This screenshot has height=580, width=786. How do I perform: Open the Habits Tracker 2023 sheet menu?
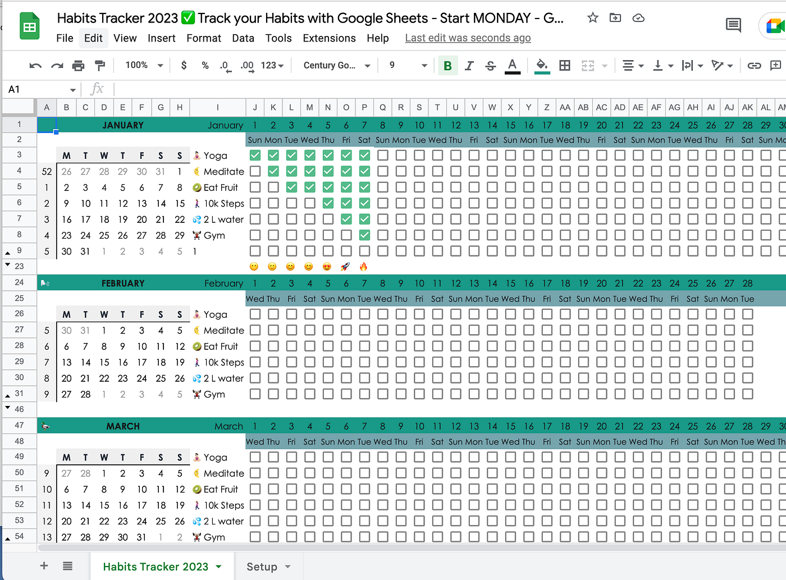click(218, 566)
